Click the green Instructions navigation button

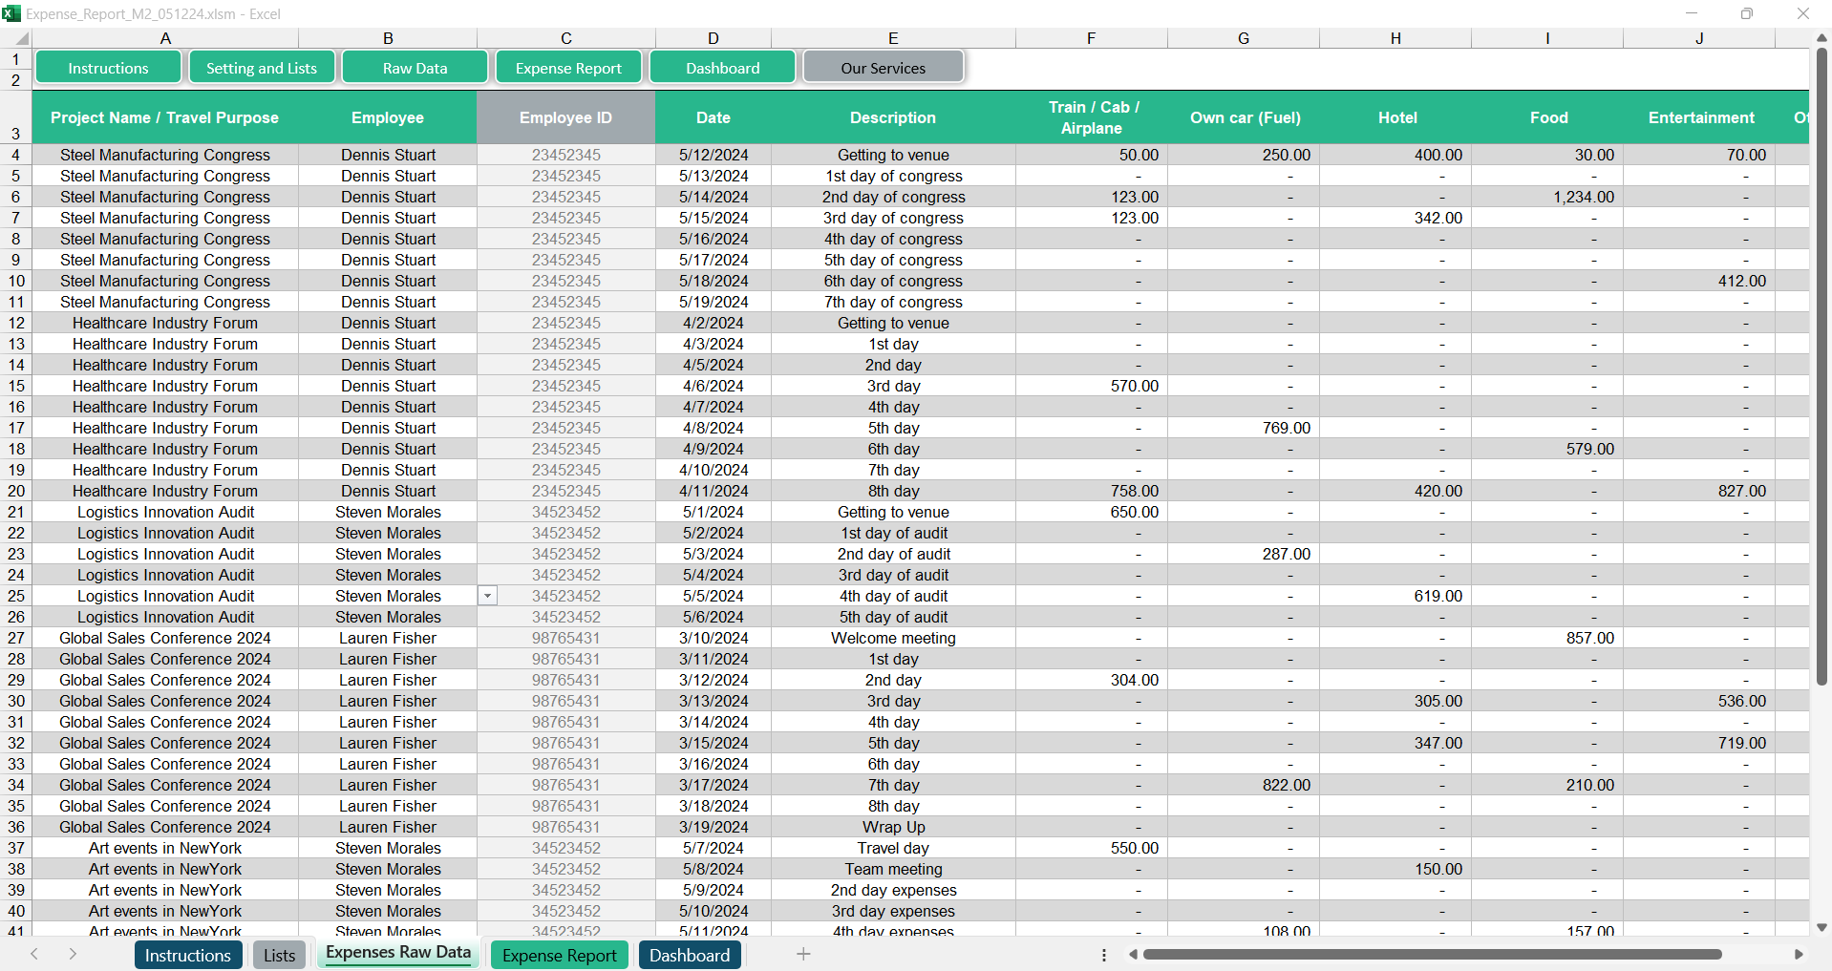click(108, 68)
